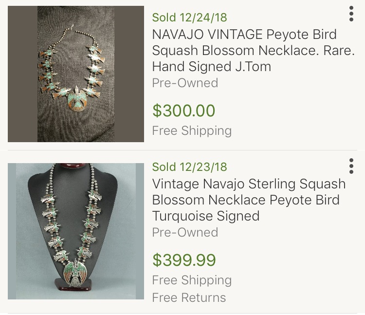The width and height of the screenshot is (365, 315).
Task: Click Pre-Owned under the J.Tom listing
Action: pos(185,83)
